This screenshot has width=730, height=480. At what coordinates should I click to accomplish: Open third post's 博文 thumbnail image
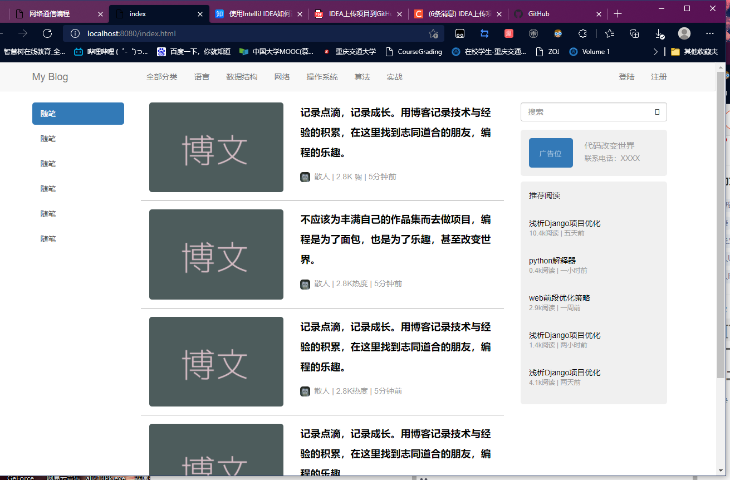[216, 362]
